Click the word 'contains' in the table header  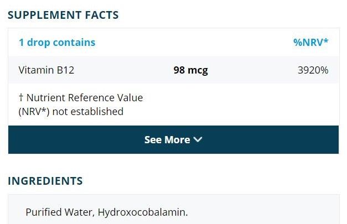pos(74,43)
